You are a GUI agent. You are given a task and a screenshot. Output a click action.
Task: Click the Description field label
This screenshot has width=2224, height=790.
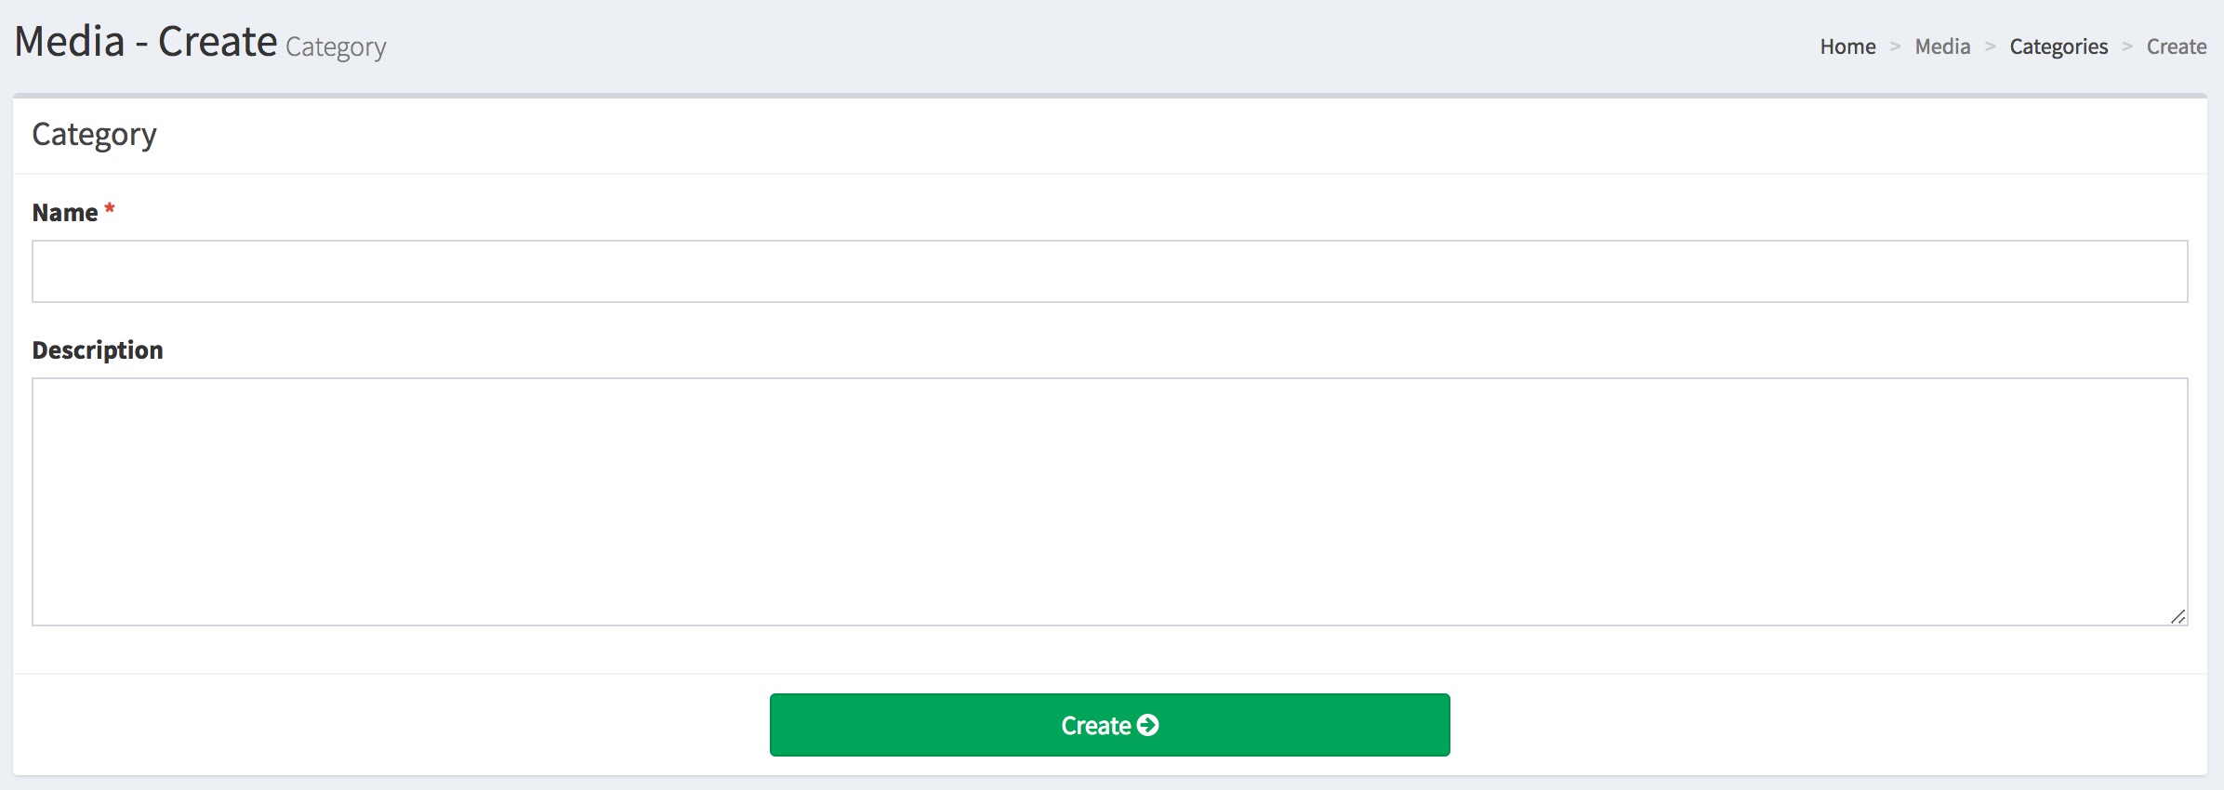point(98,350)
